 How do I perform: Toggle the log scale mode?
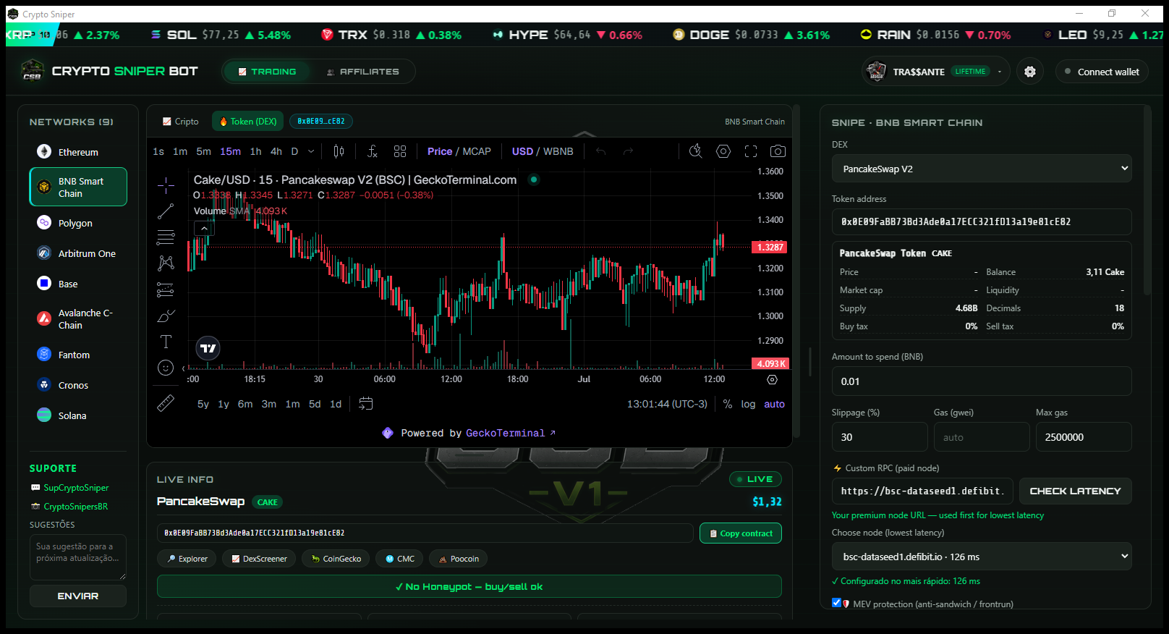coord(748,404)
